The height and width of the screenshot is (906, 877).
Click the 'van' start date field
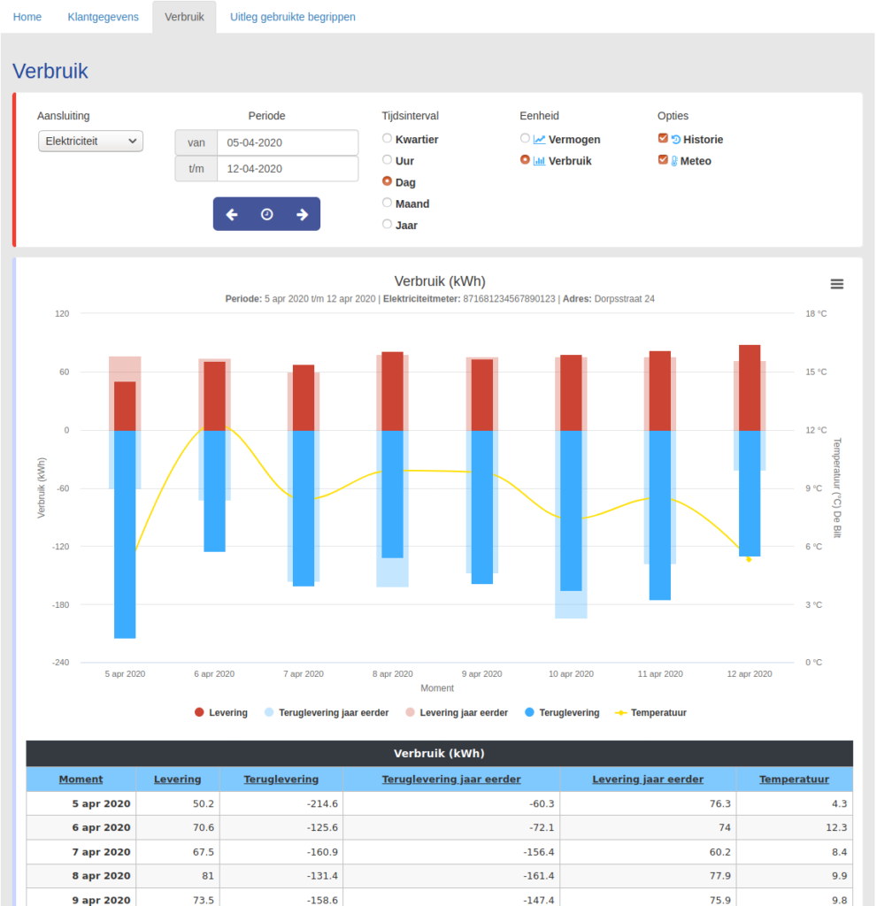(288, 142)
